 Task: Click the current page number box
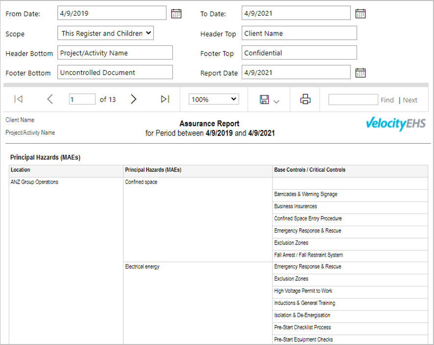point(82,99)
